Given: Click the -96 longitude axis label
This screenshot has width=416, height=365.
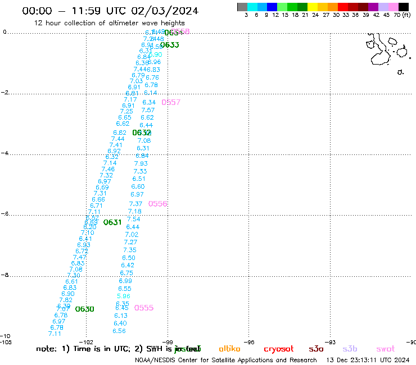Looking at the screenshot, I should [249, 342].
